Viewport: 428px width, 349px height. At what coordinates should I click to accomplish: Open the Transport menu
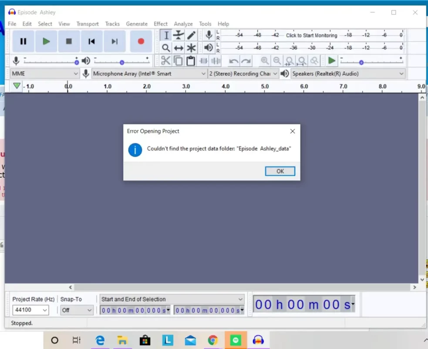click(88, 24)
